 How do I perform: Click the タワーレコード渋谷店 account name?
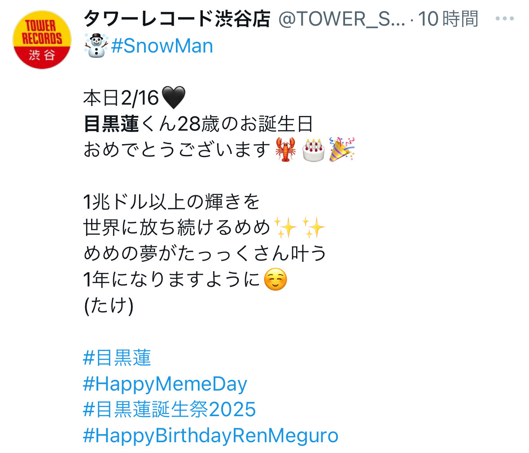pos(177,18)
